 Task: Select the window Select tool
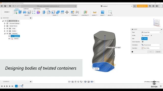110,12
